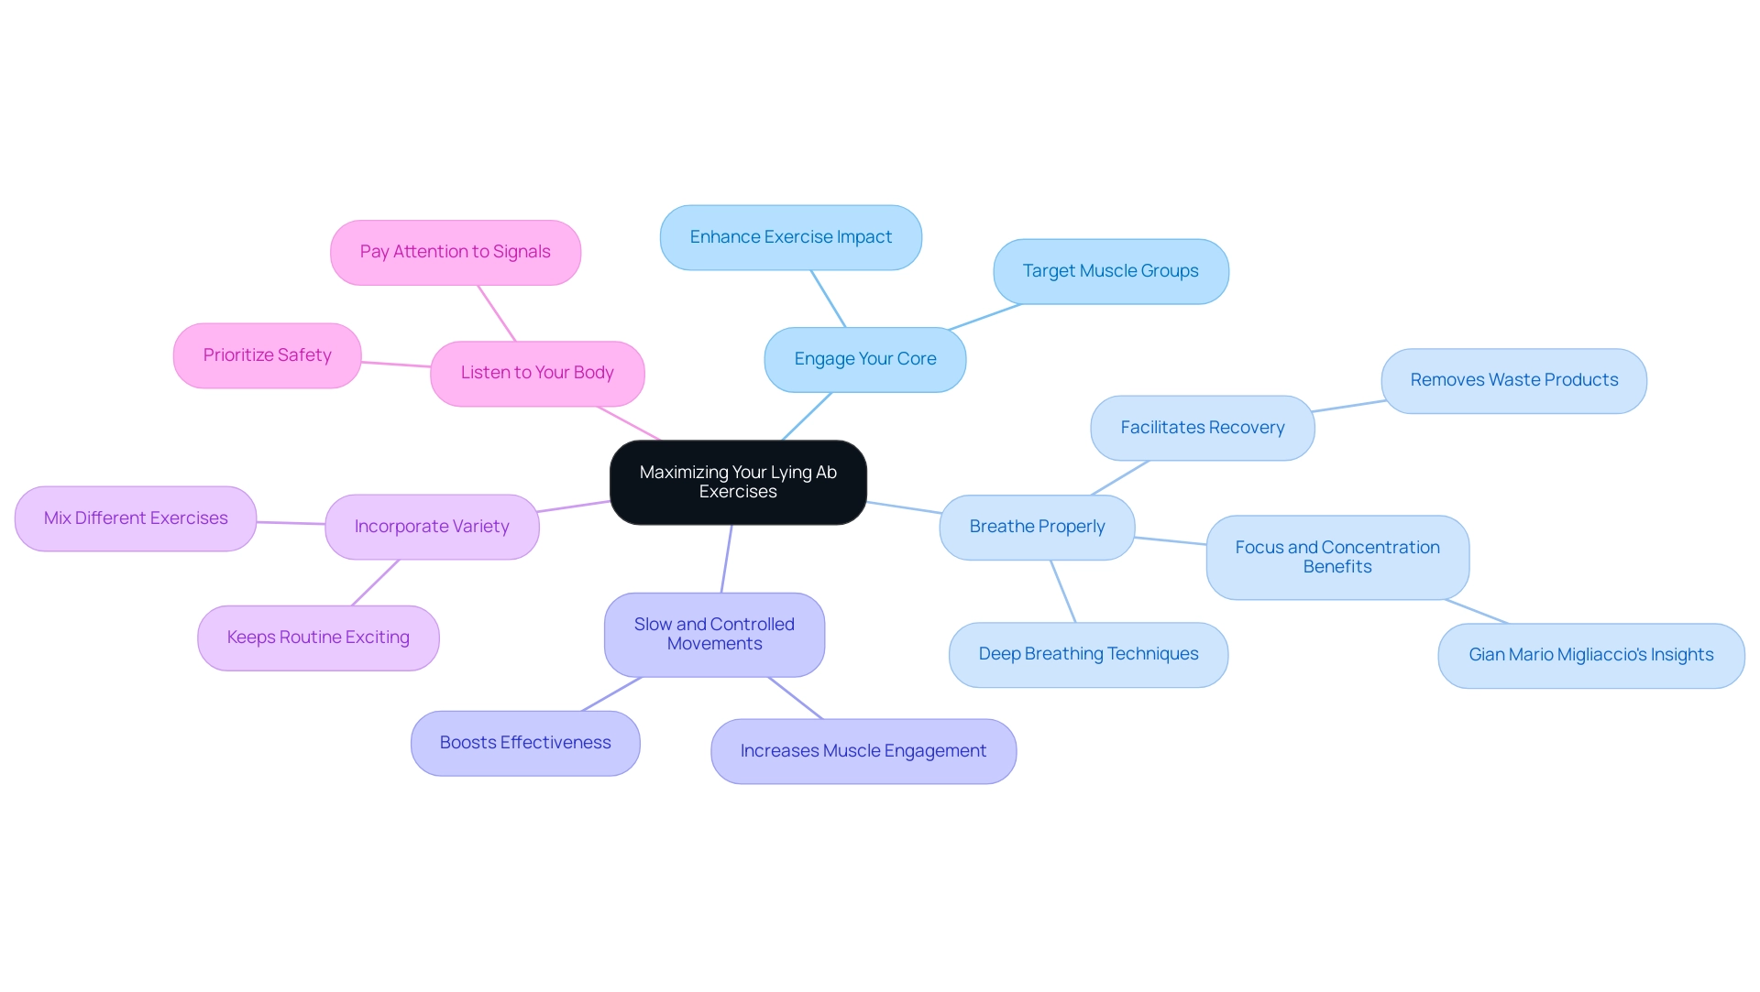Scroll the mind map canvas area
The image size is (1760, 992).
coord(880,496)
